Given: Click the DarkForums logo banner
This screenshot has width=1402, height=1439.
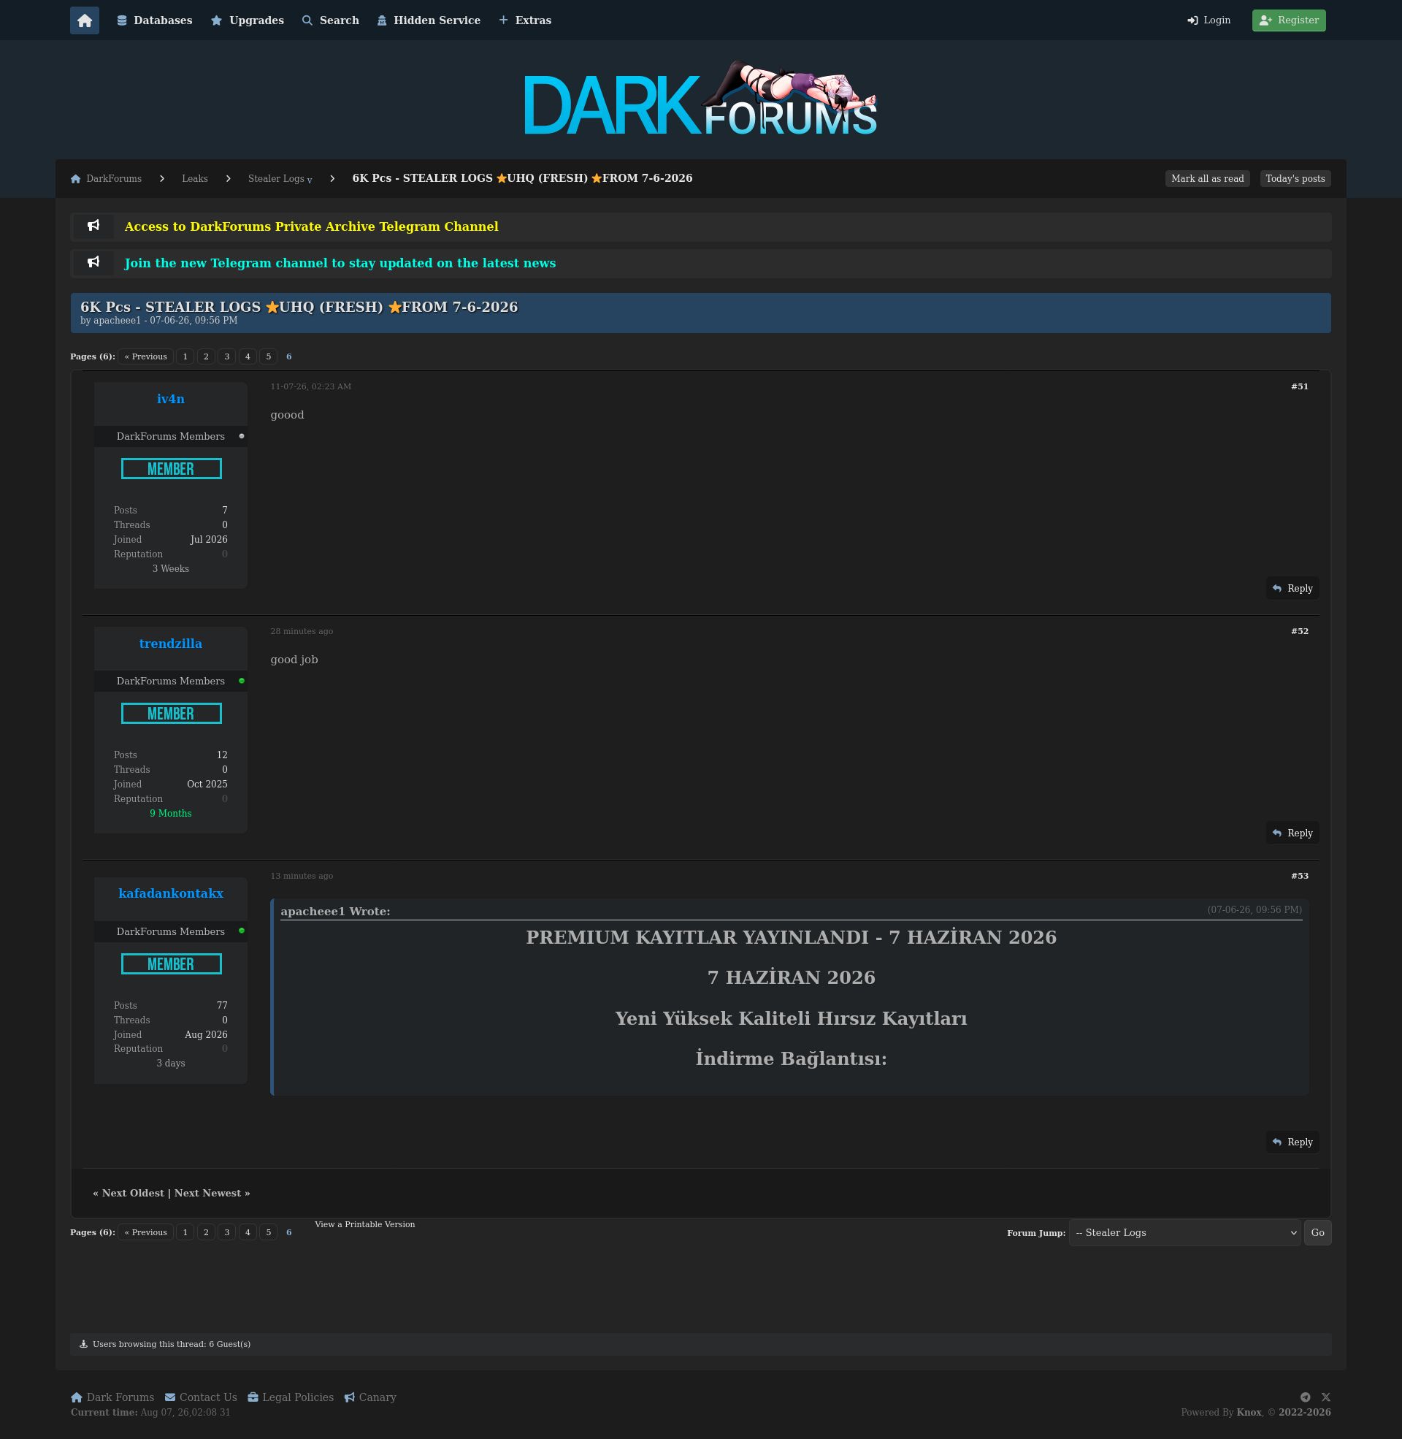Looking at the screenshot, I should 700,99.
